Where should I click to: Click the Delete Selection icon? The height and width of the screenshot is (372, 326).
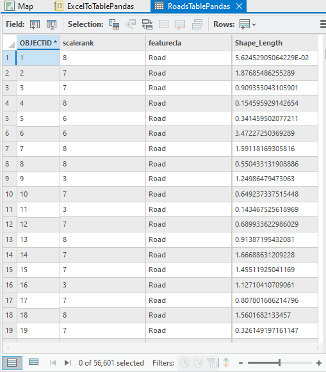tap(181, 24)
